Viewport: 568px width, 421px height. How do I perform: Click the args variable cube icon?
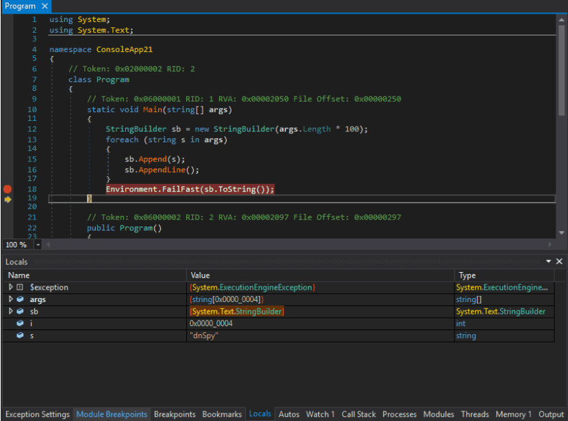[20, 299]
